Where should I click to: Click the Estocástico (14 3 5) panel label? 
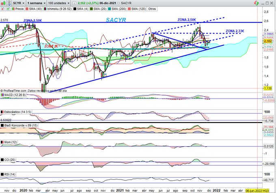coord(16,112)
